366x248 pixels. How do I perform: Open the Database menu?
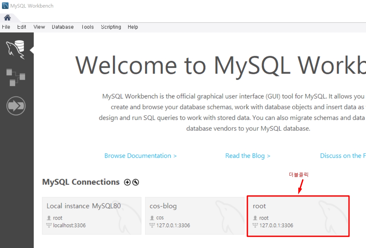(x=63, y=27)
